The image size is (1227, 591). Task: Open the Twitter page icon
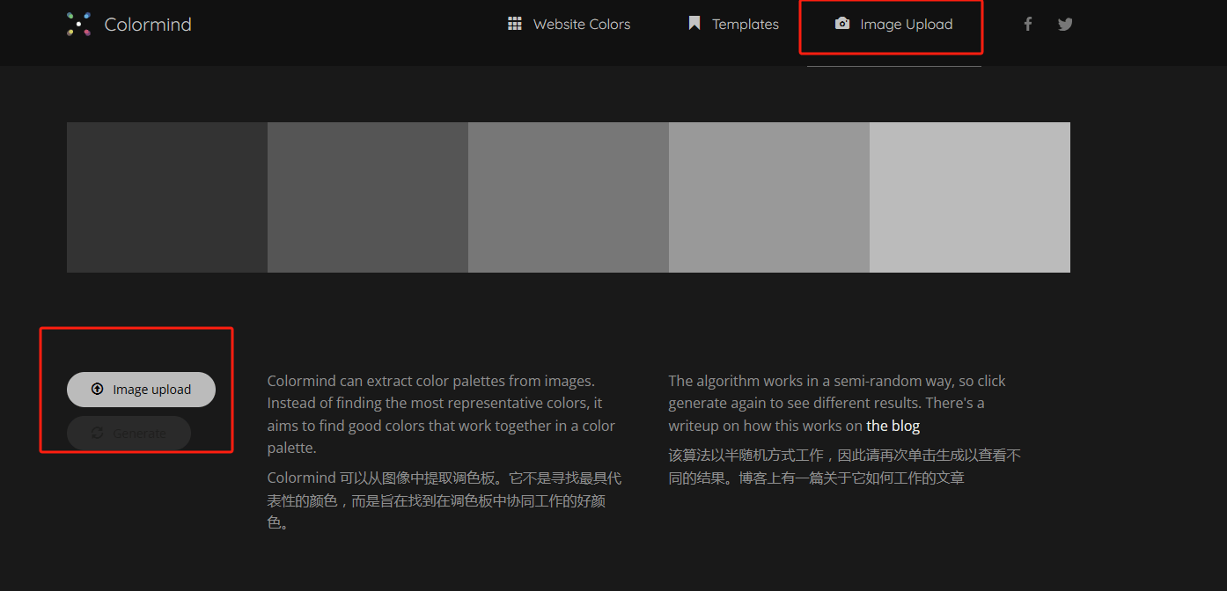(1065, 24)
